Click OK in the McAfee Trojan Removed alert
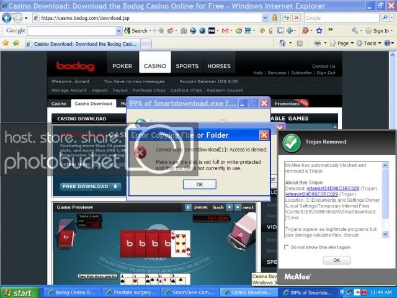The height and width of the screenshot is (298, 397). (x=337, y=260)
